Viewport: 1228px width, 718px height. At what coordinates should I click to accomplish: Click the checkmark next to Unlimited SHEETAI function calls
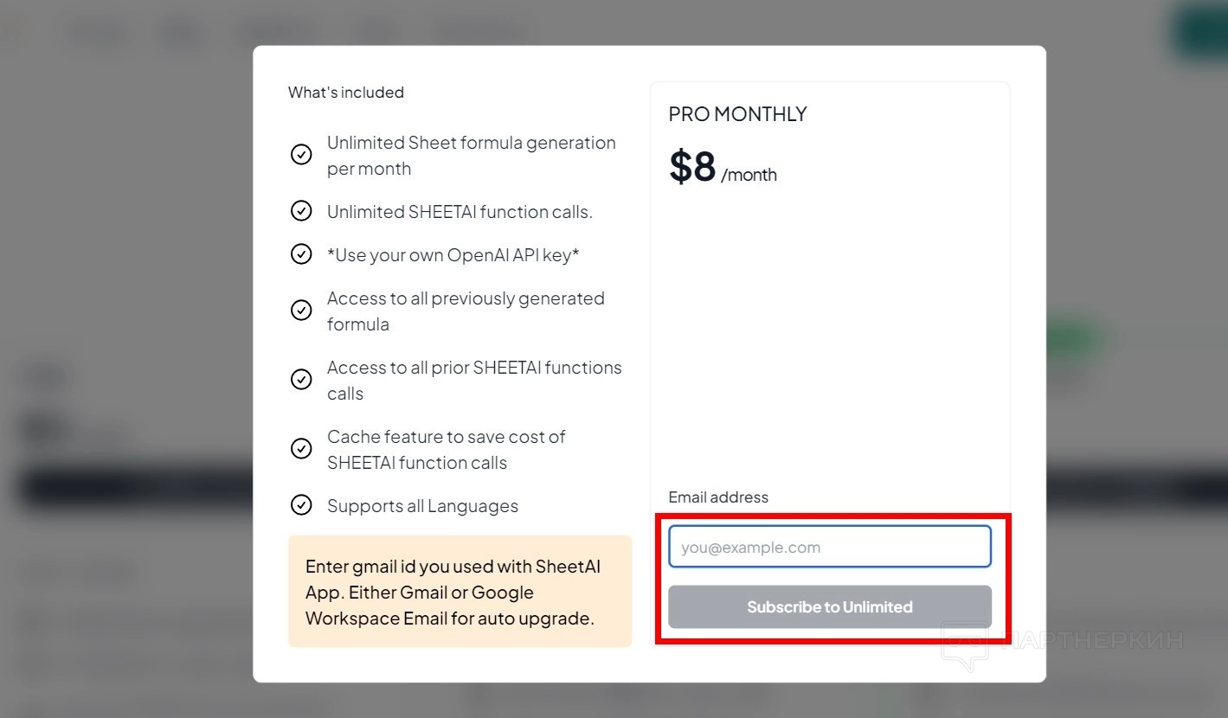[301, 211]
